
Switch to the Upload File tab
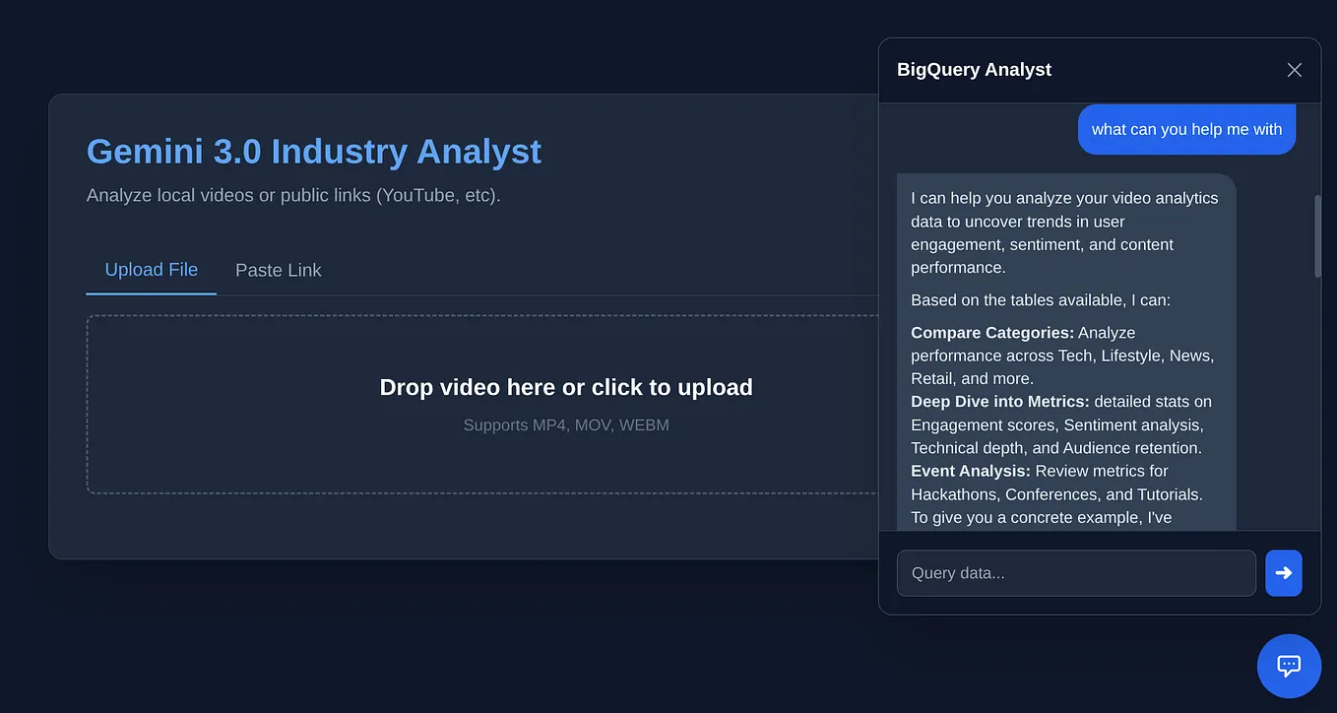(x=152, y=270)
